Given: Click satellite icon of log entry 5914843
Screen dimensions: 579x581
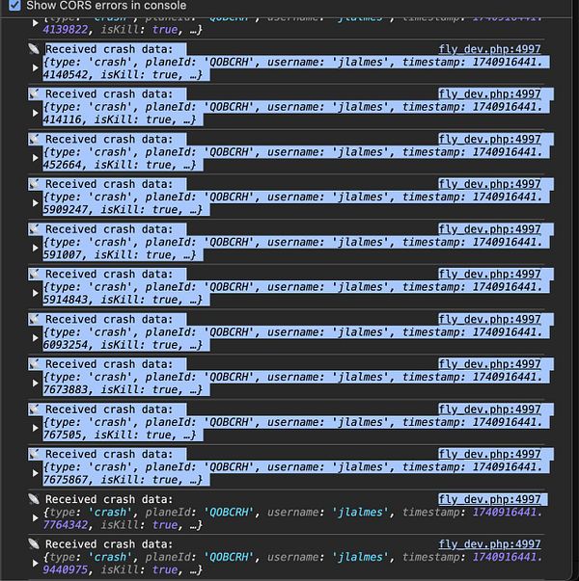Looking at the screenshot, I should (34, 274).
